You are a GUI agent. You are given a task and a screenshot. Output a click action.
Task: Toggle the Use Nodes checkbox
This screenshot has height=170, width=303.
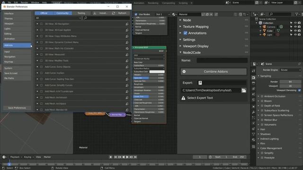coord(136,14)
